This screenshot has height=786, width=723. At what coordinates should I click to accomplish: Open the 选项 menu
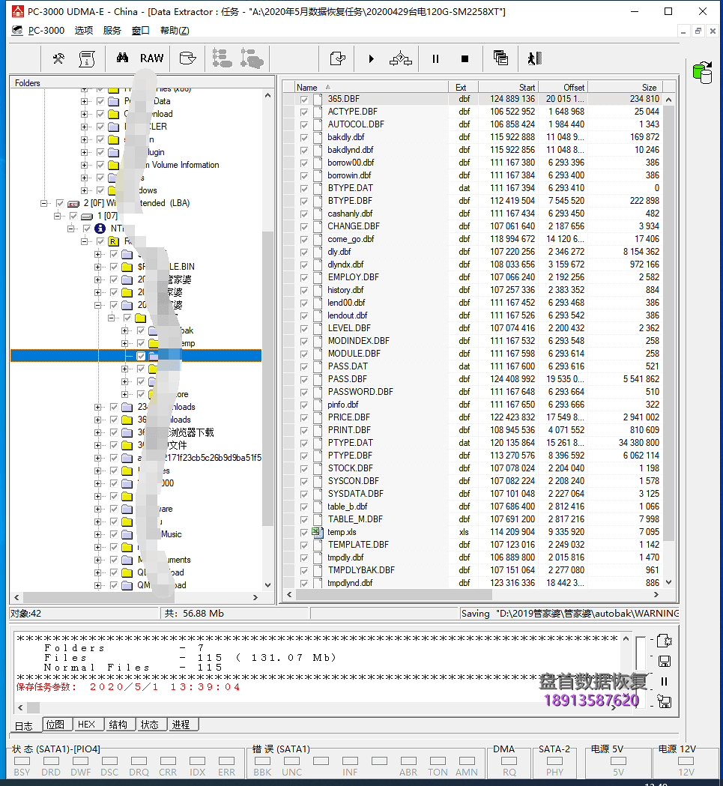(84, 31)
